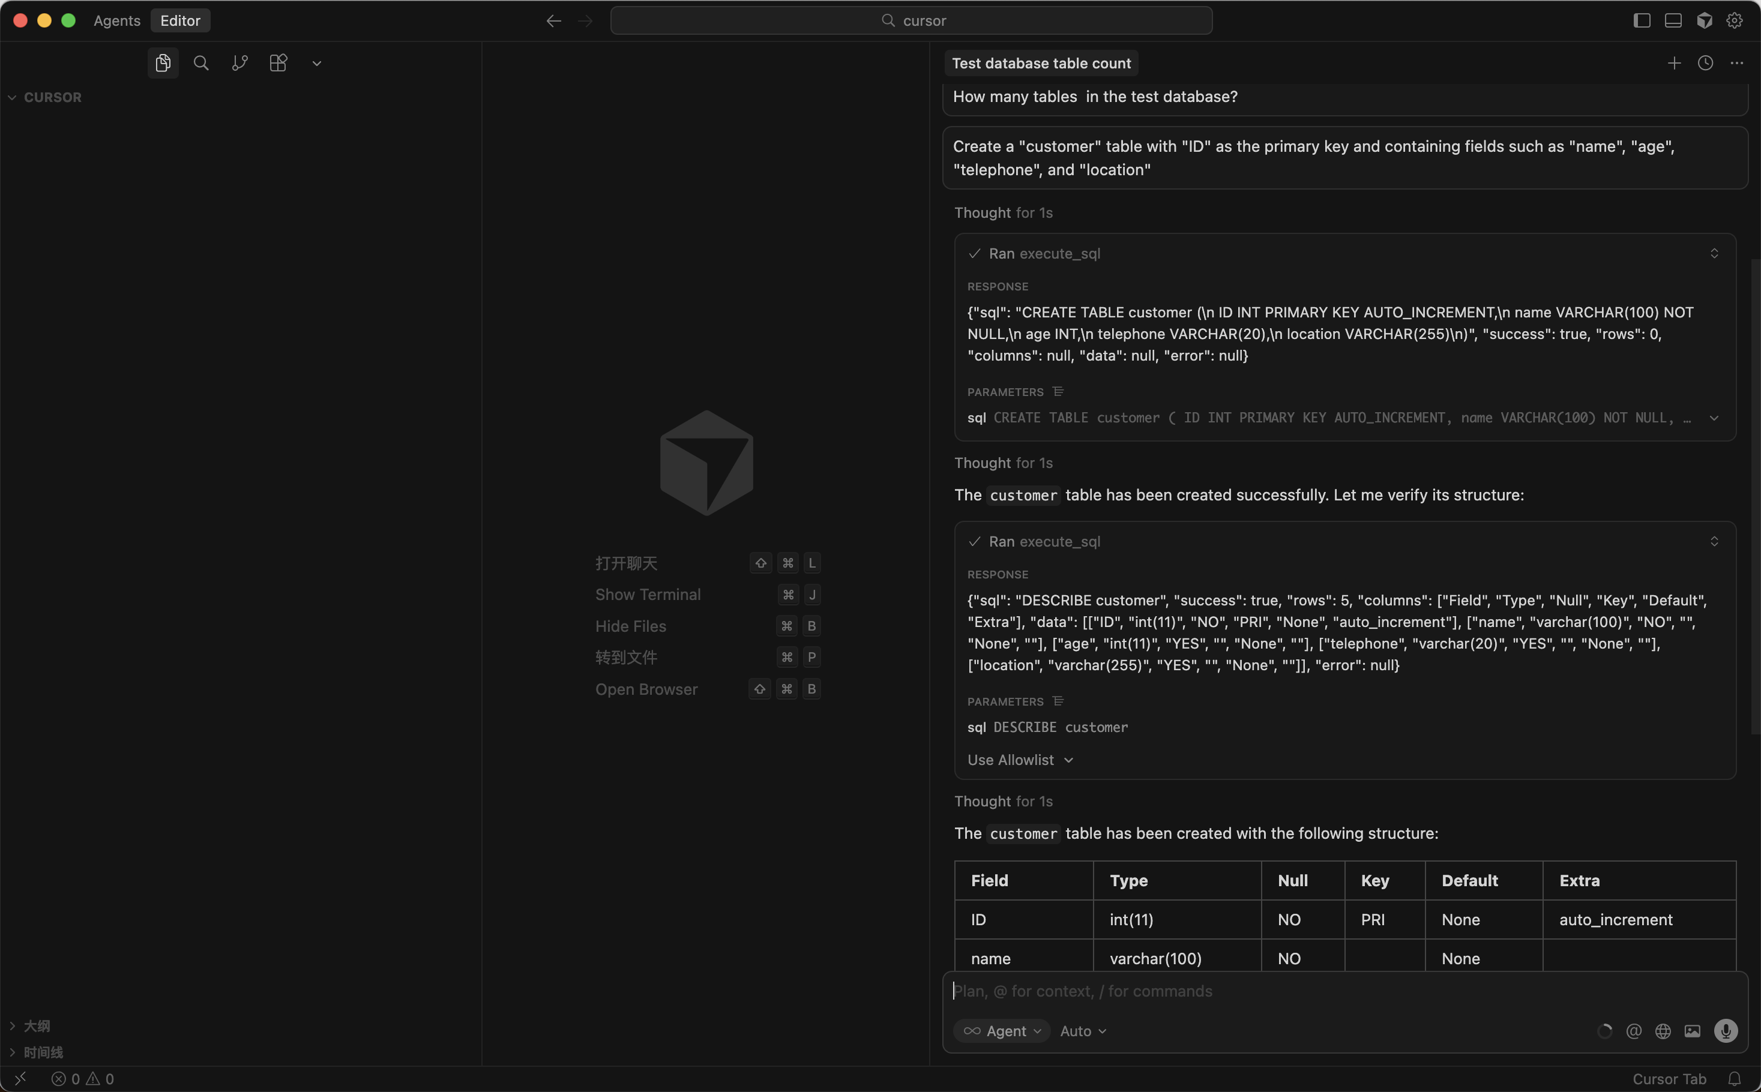Open the Search sidebar icon

click(x=201, y=63)
